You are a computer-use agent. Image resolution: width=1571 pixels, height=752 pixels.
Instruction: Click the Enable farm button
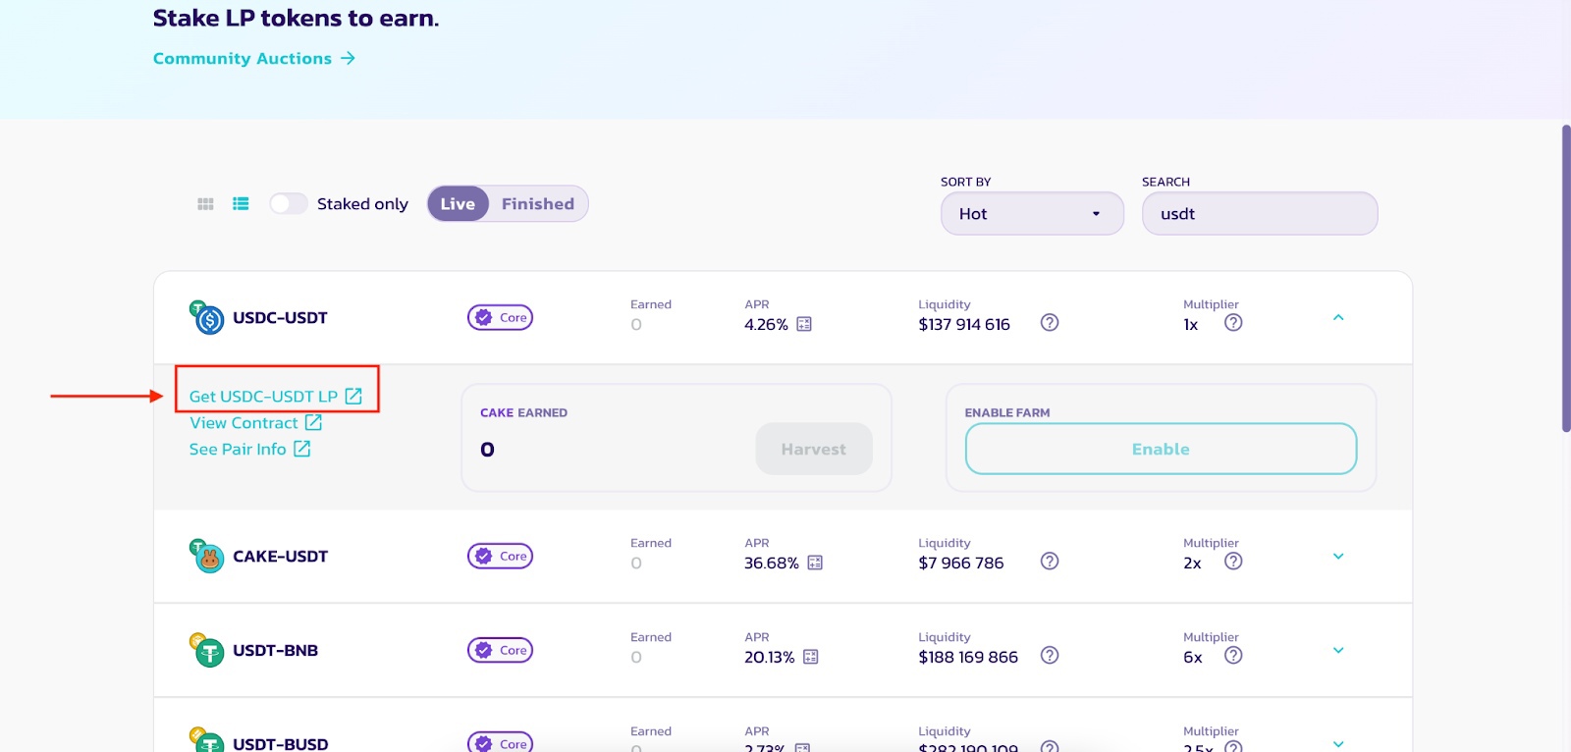[x=1161, y=449]
